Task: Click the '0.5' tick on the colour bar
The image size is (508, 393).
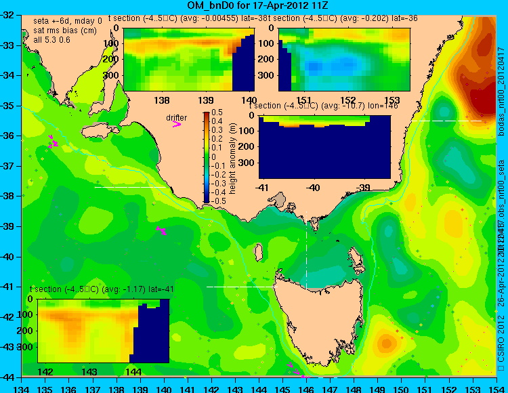Action: [217, 112]
